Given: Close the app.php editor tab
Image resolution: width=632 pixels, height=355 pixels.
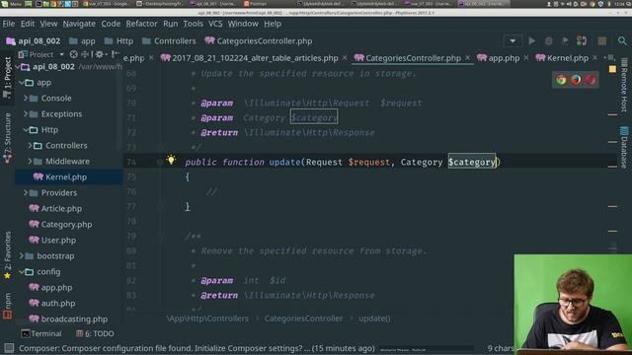Looking at the screenshot, I should click(526, 58).
